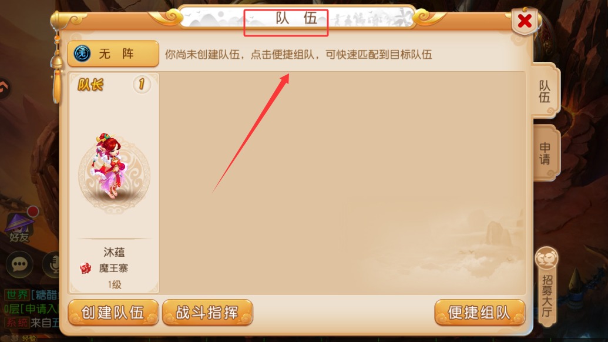Click the team slot number 1 badge

(142, 84)
